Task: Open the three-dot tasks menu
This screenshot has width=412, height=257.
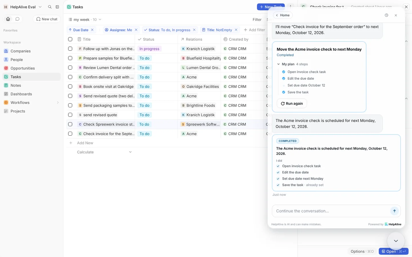Action: pos(290,7)
